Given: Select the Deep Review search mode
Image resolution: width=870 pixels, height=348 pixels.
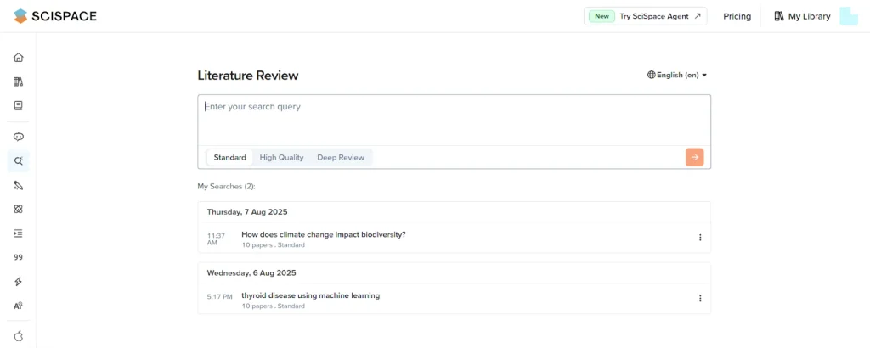Looking at the screenshot, I should tap(341, 157).
